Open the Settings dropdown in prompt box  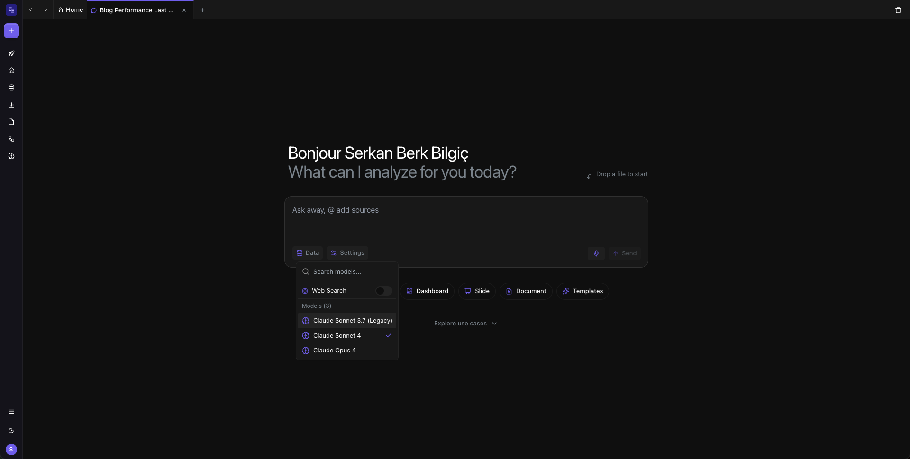[x=347, y=253]
